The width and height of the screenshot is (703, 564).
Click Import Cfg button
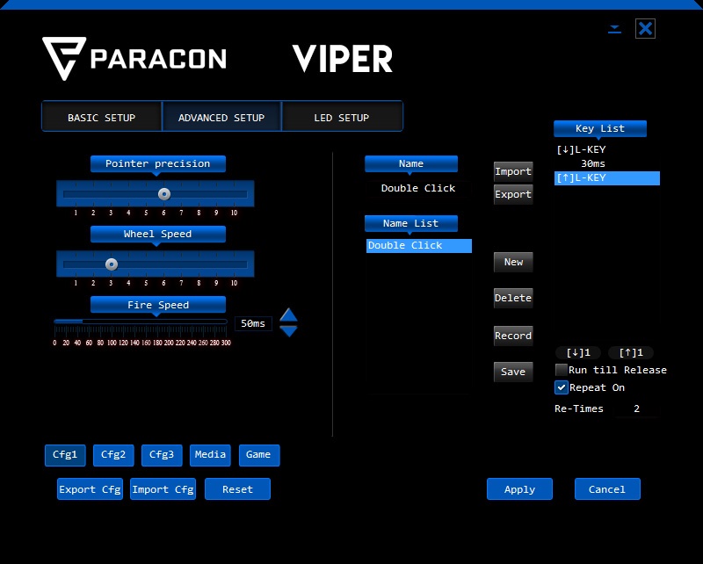(x=163, y=489)
